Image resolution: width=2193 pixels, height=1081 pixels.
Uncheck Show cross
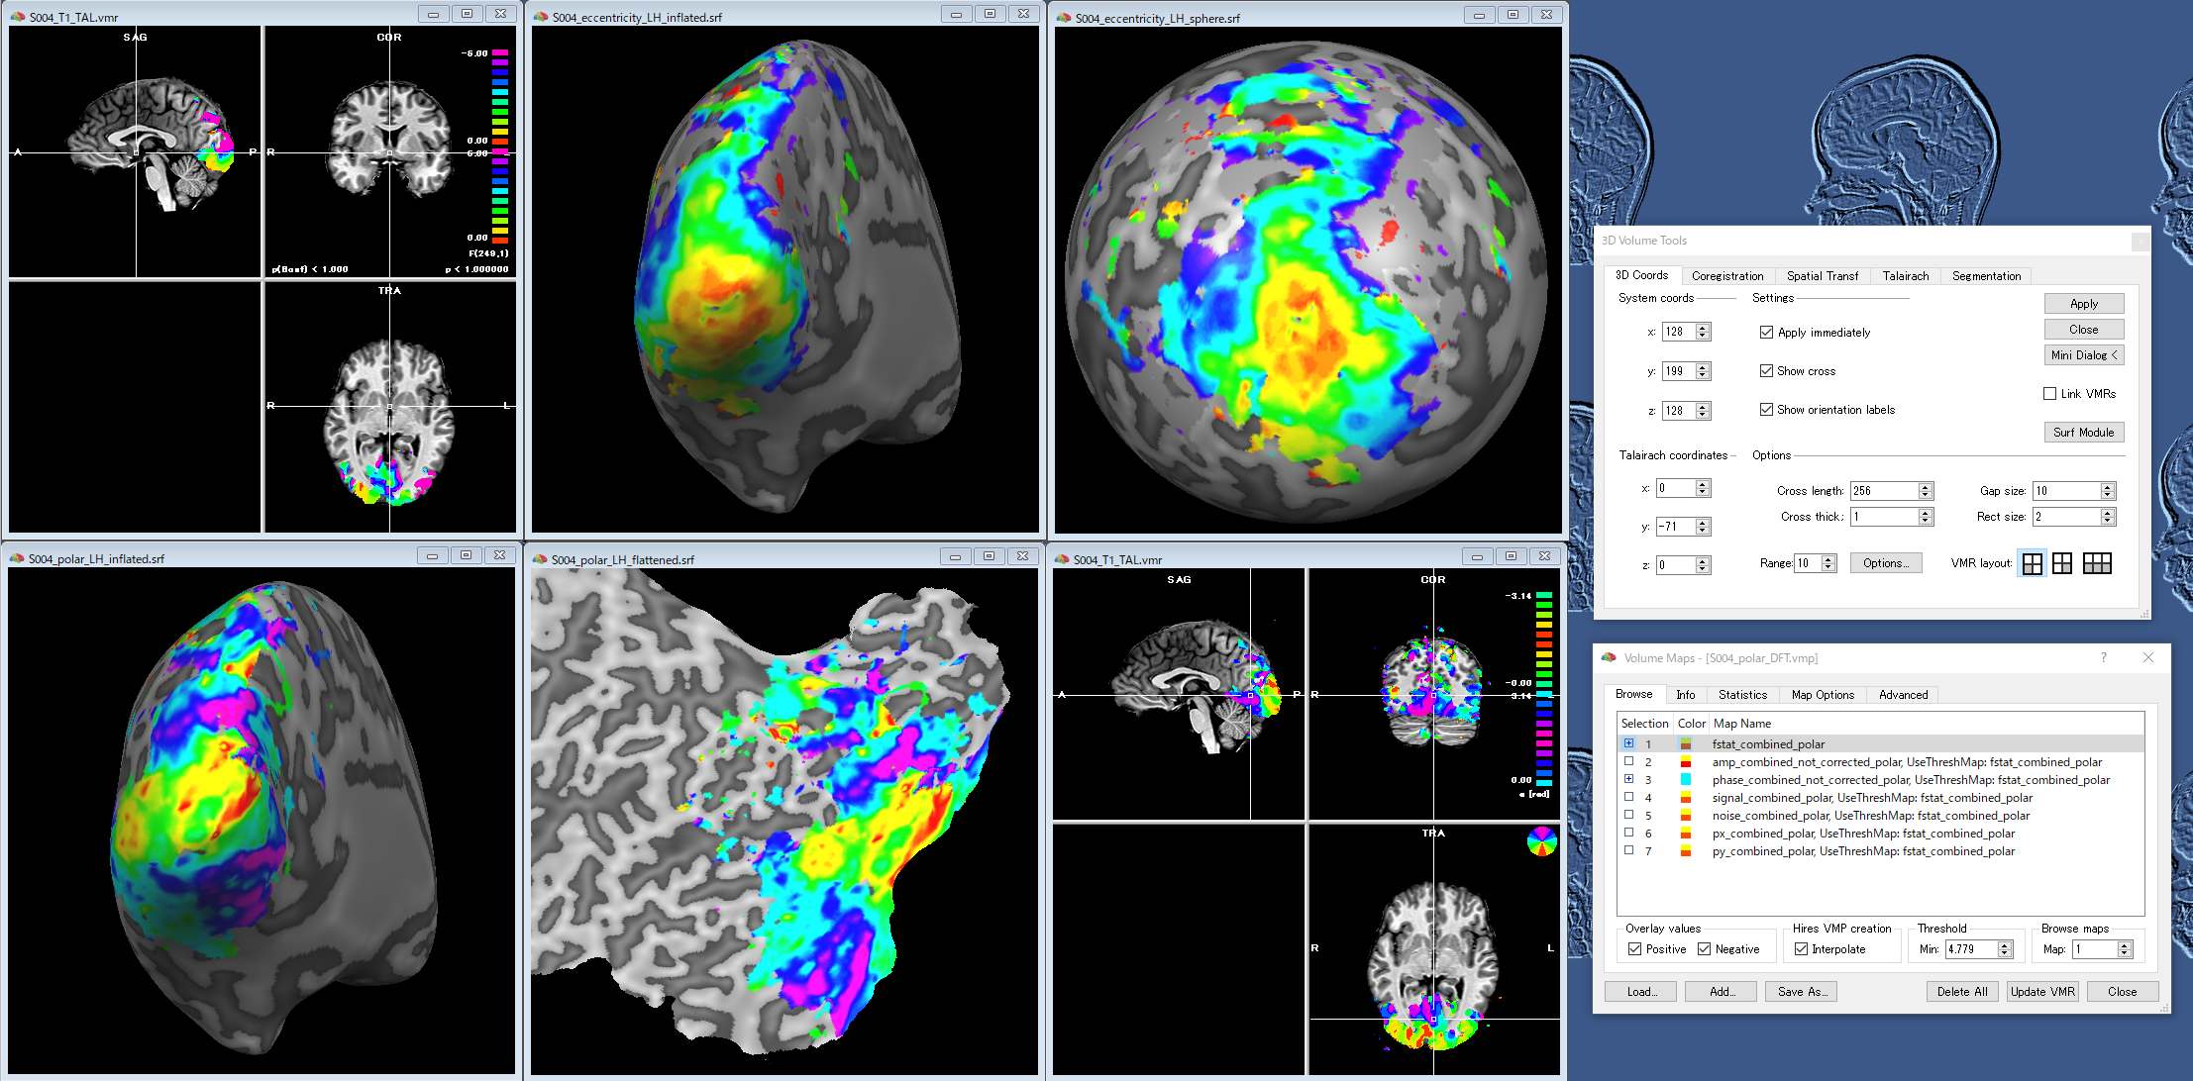(x=1766, y=370)
